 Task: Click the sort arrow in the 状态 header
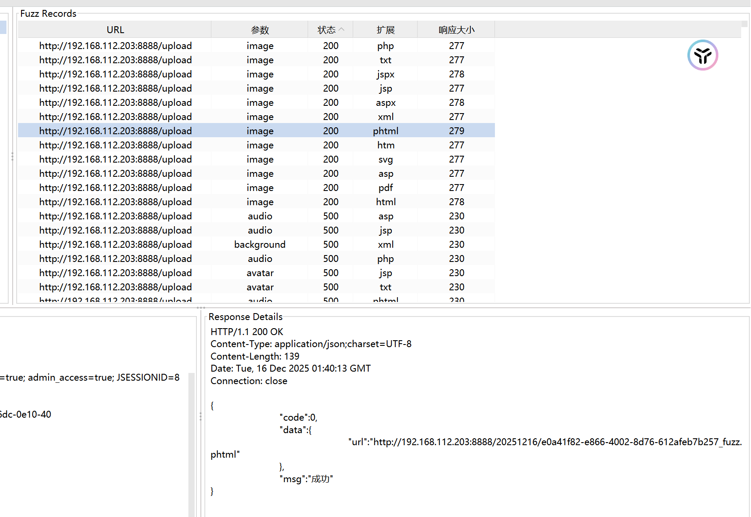click(x=342, y=29)
